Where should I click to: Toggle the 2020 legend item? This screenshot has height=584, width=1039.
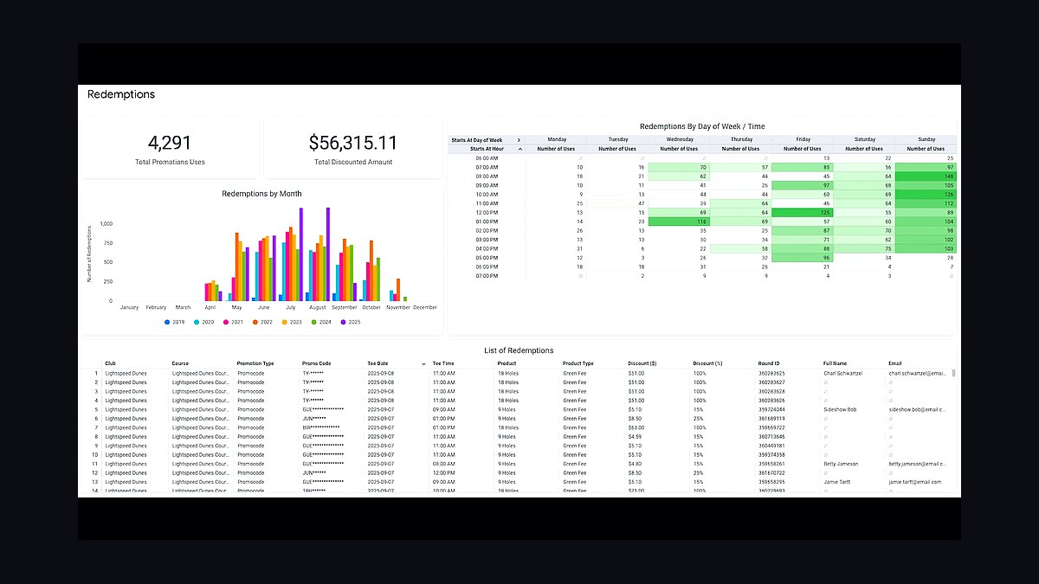pyautogui.click(x=205, y=322)
